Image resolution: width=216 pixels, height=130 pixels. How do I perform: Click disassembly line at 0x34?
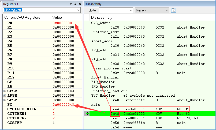click(152, 54)
